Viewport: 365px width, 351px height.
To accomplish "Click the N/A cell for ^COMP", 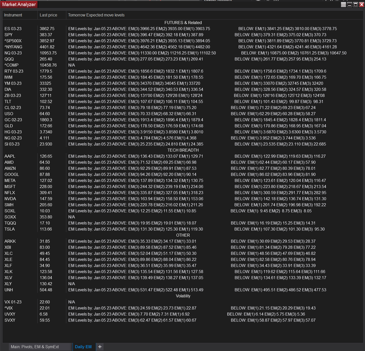I will coord(72,65).
